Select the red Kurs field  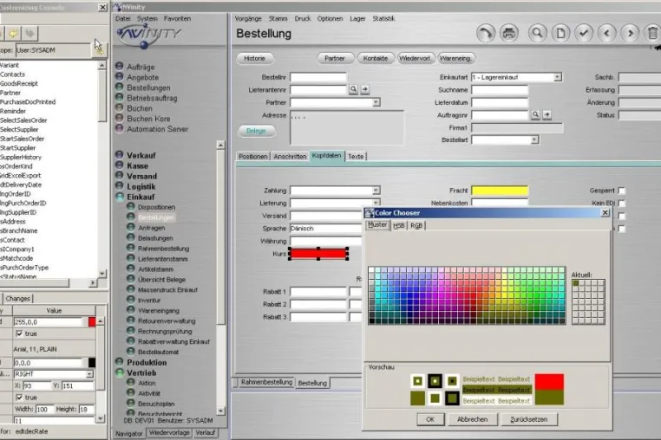(318, 254)
